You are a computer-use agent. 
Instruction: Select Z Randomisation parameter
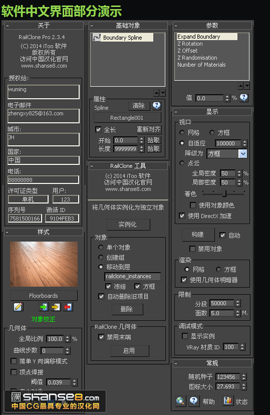point(197,58)
